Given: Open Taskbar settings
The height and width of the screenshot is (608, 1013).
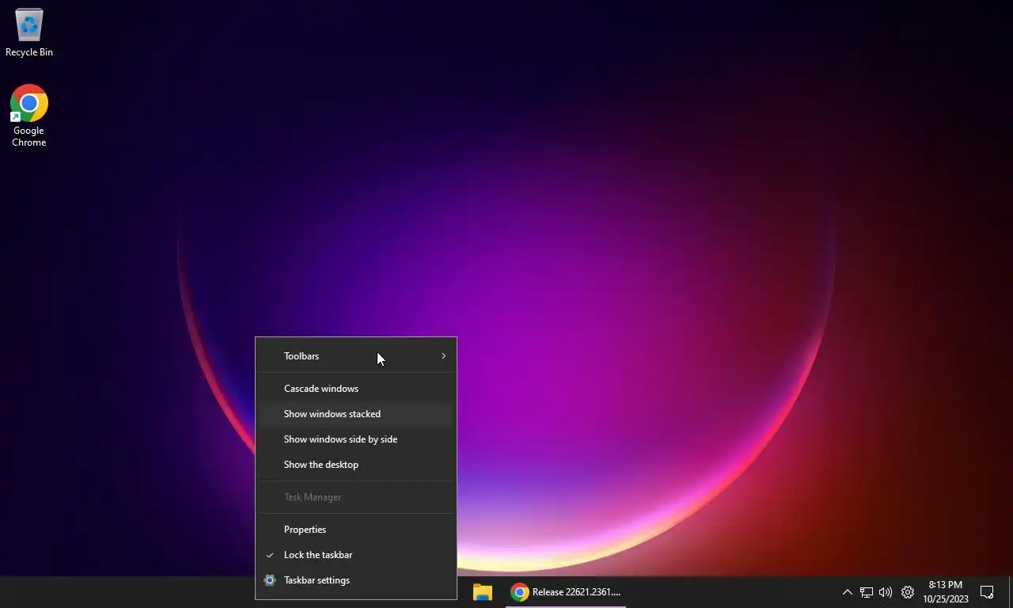Looking at the screenshot, I should [x=356, y=580].
